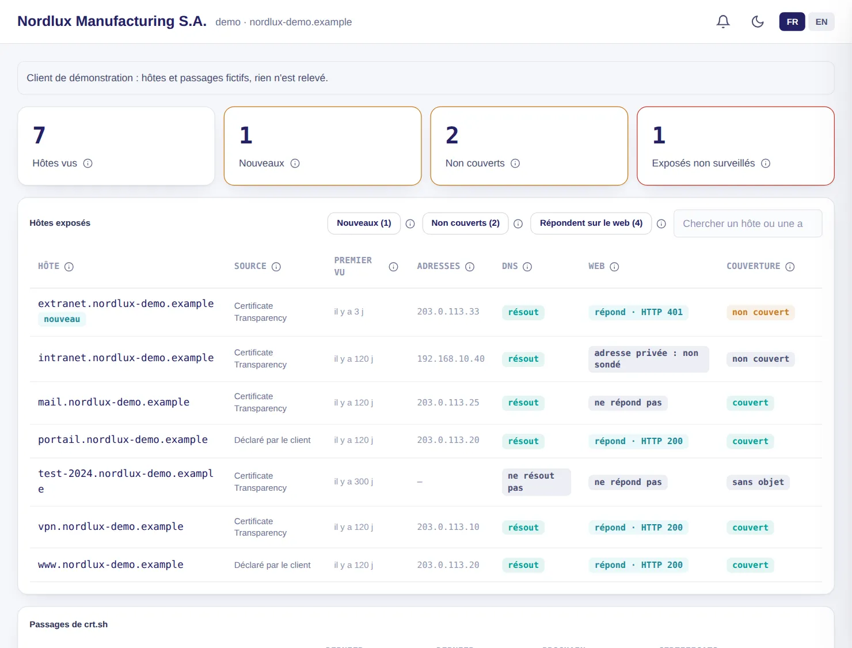Click host extranet.nordlux-demo.example
Image resolution: width=852 pixels, height=648 pixels.
point(125,304)
